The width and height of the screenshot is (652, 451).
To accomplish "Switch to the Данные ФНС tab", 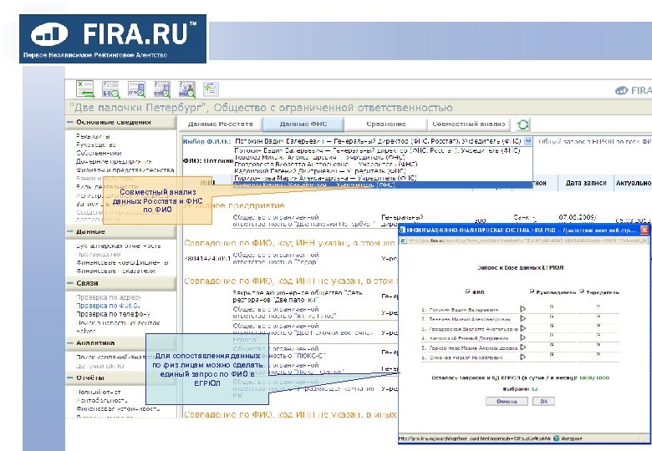I will (303, 124).
